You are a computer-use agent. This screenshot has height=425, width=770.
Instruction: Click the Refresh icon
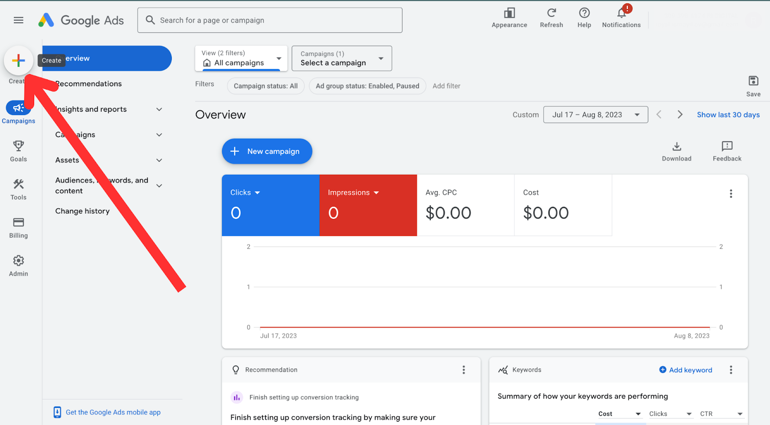tap(552, 13)
